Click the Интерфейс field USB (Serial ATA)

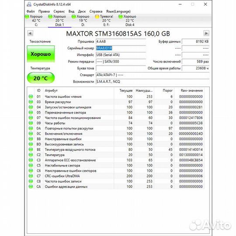[x=121, y=55]
